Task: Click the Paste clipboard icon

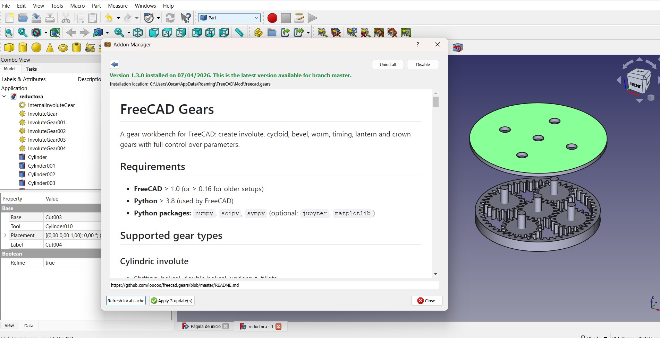Action: pos(93,18)
